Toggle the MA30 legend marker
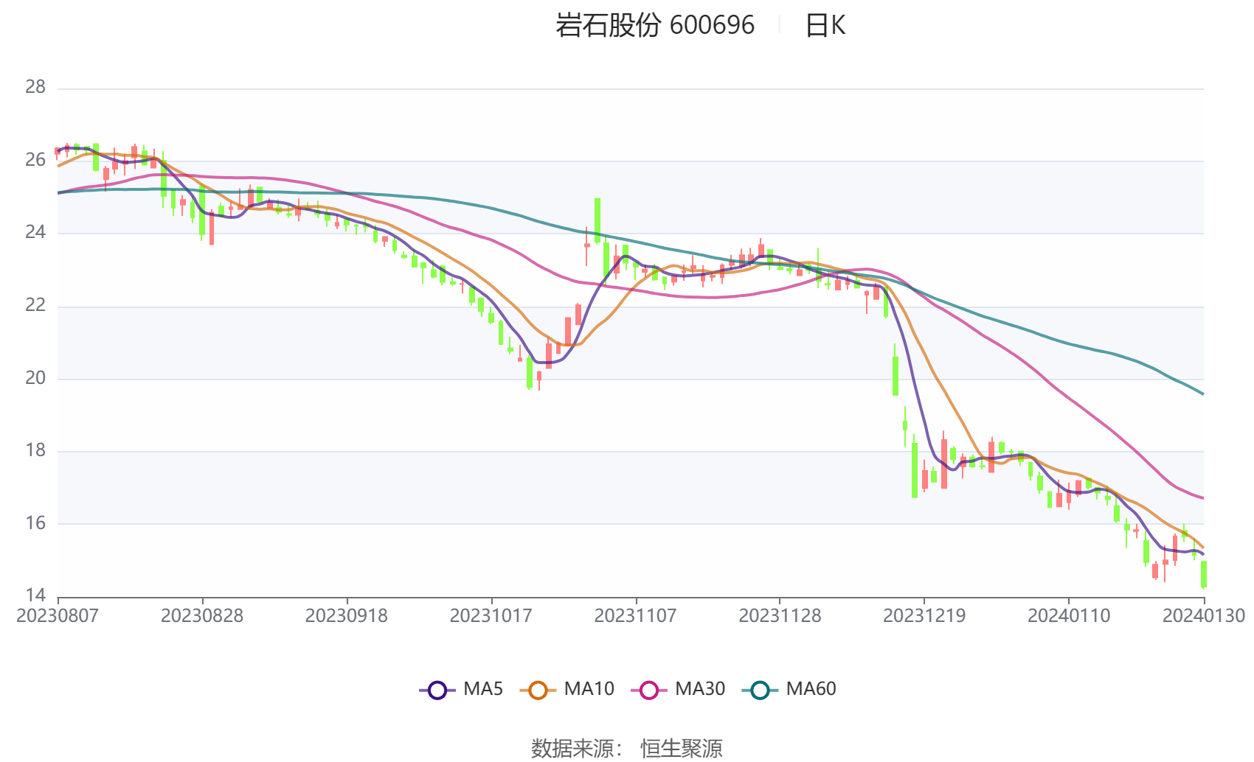 pyautogui.click(x=649, y=691)
